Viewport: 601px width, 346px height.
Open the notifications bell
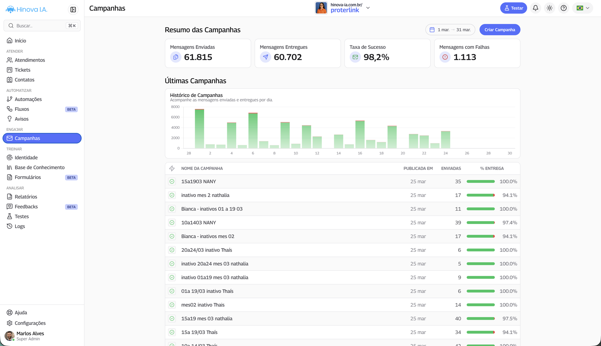(x=535, y=8)
